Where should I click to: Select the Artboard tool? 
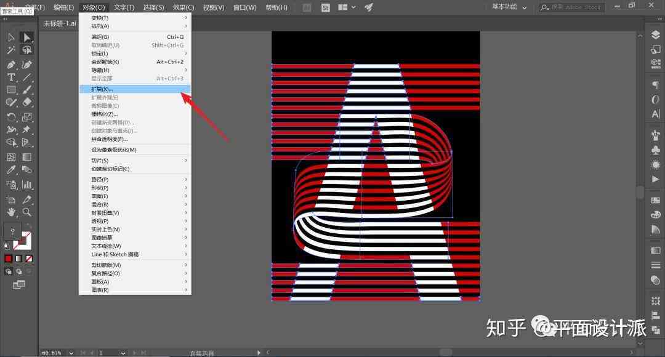point(11,199)
